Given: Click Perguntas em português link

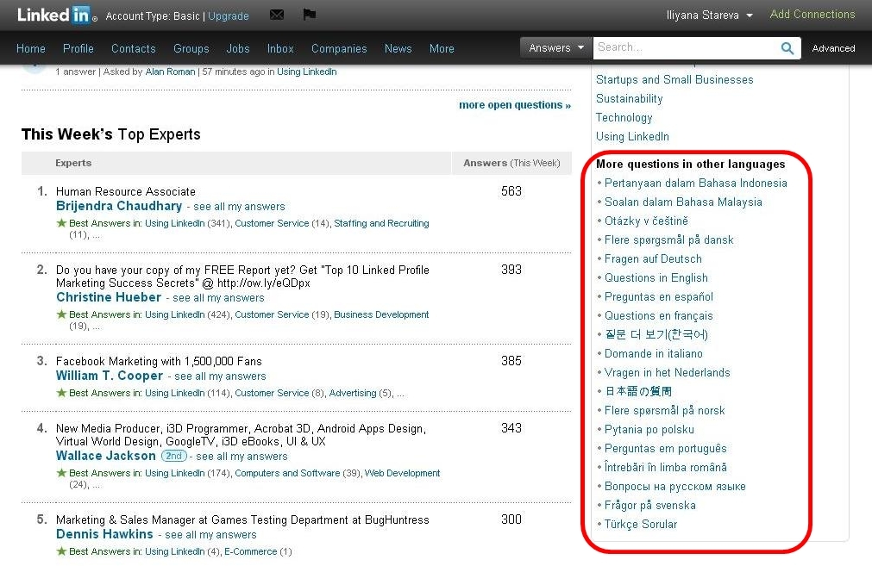Looking at the screenshot, I should (x=665, y=448).
